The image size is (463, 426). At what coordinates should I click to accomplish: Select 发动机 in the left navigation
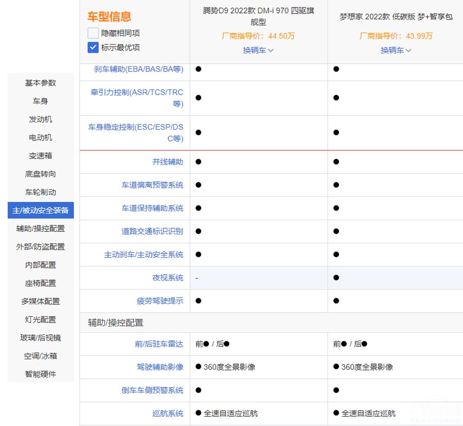click(41, 119)
